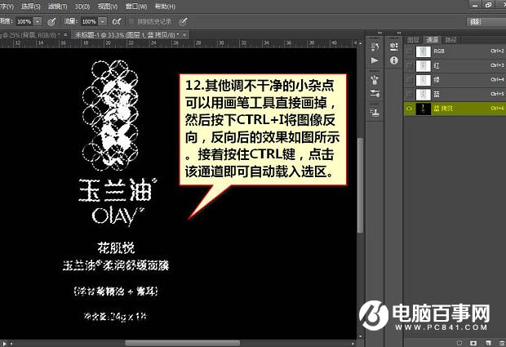
Task: Load channel as selection icon
Action: click(459, 343)
